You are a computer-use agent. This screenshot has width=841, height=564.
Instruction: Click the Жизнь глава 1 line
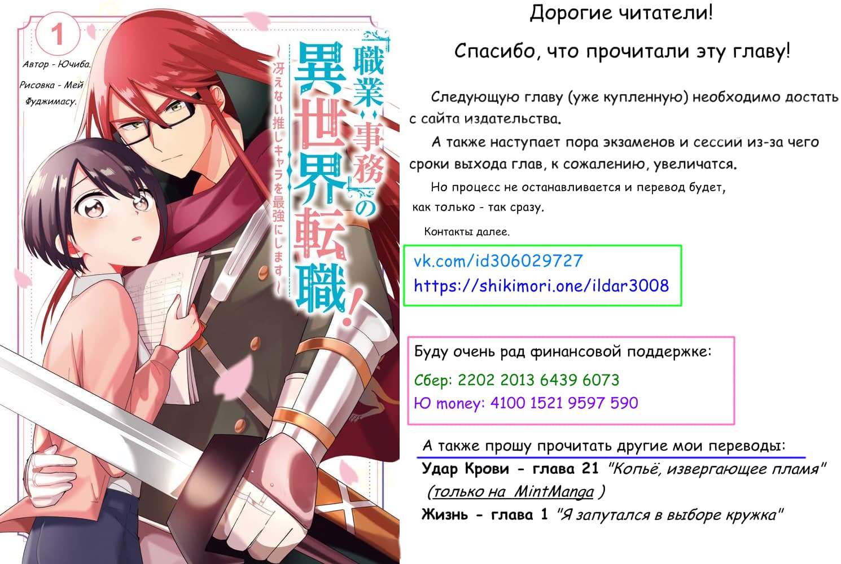click(x=602, y=514)
